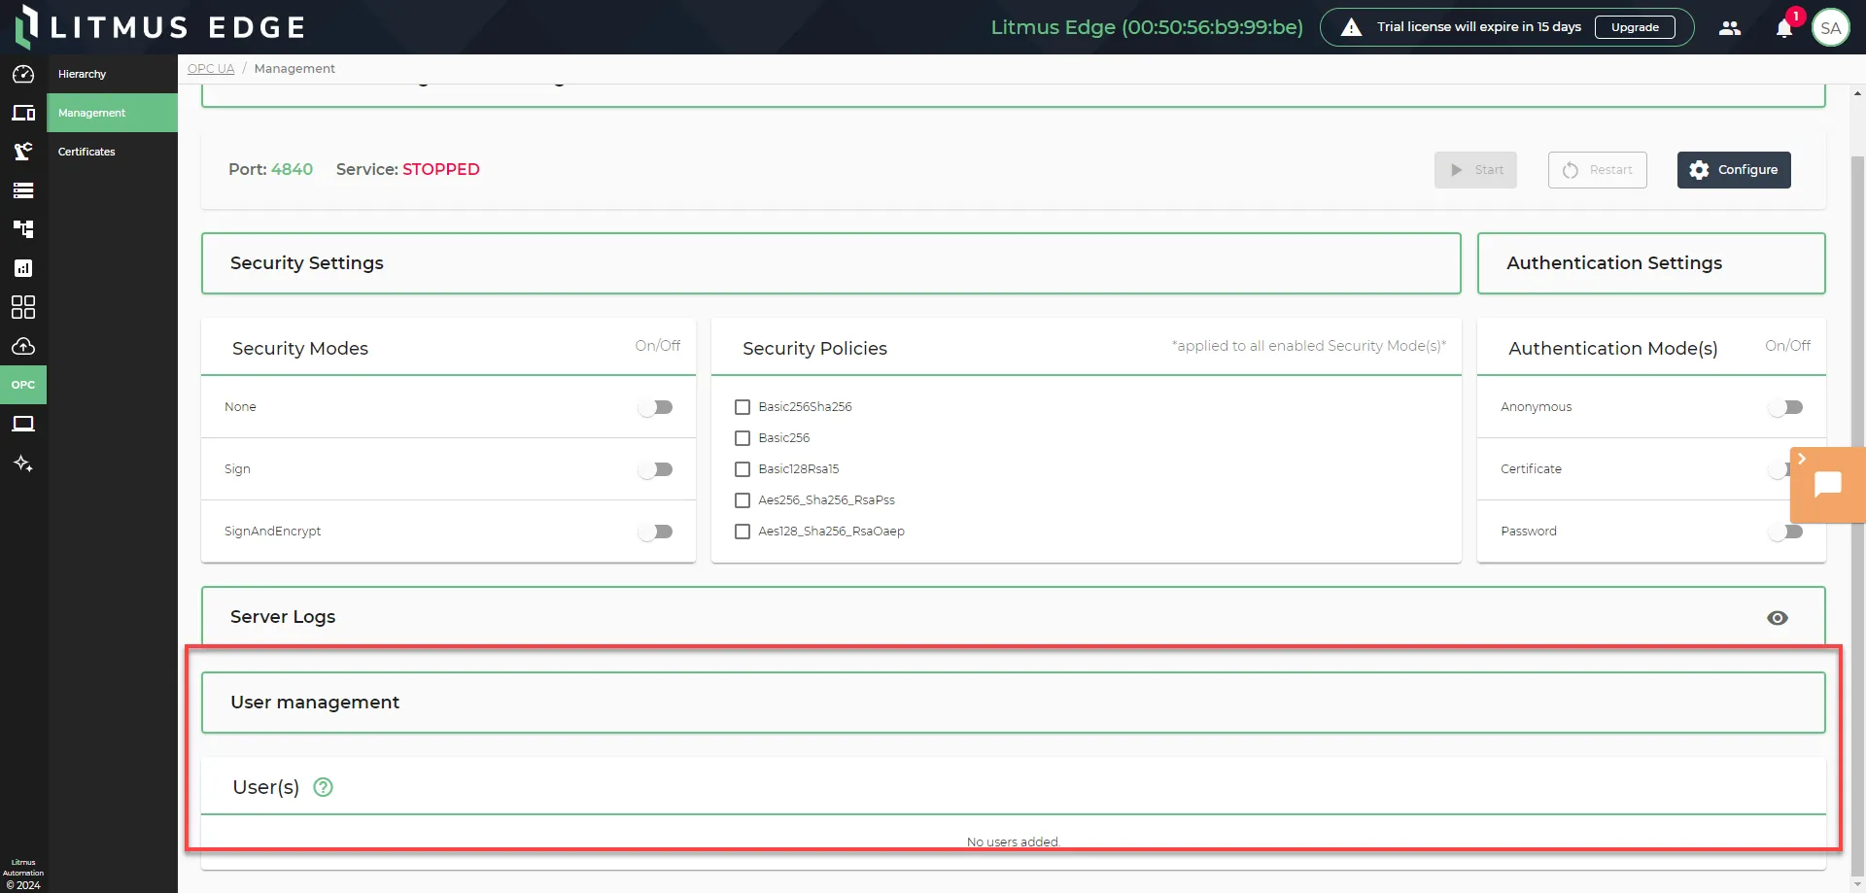Image resolution: width=1866 pixels, height=893 pixels.
Task: Toggle the Sign security mode
Action: [656, 469]
